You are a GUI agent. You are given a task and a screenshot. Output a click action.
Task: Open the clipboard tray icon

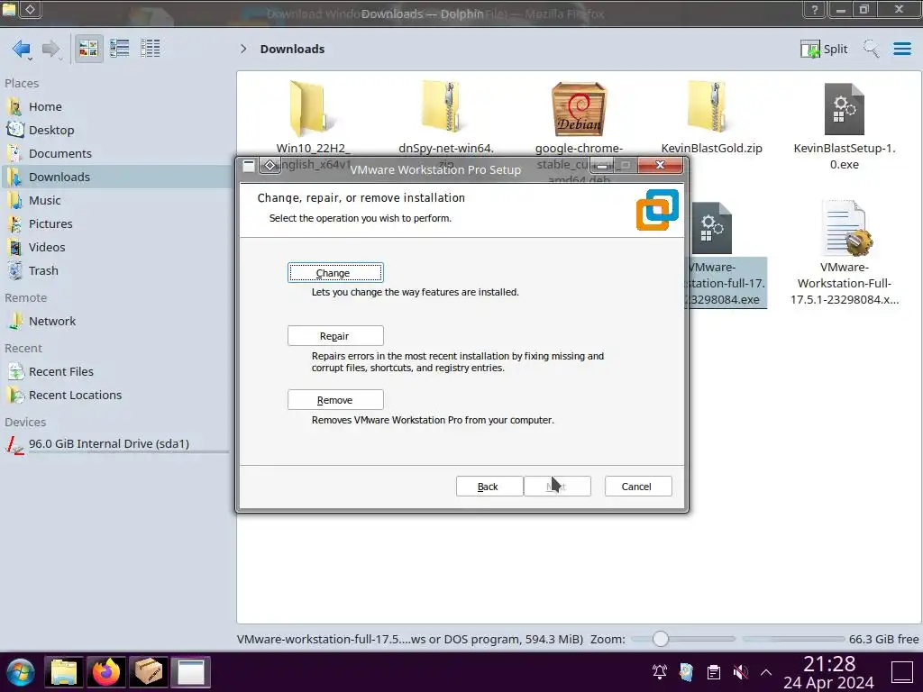click(x=714, y=672)
